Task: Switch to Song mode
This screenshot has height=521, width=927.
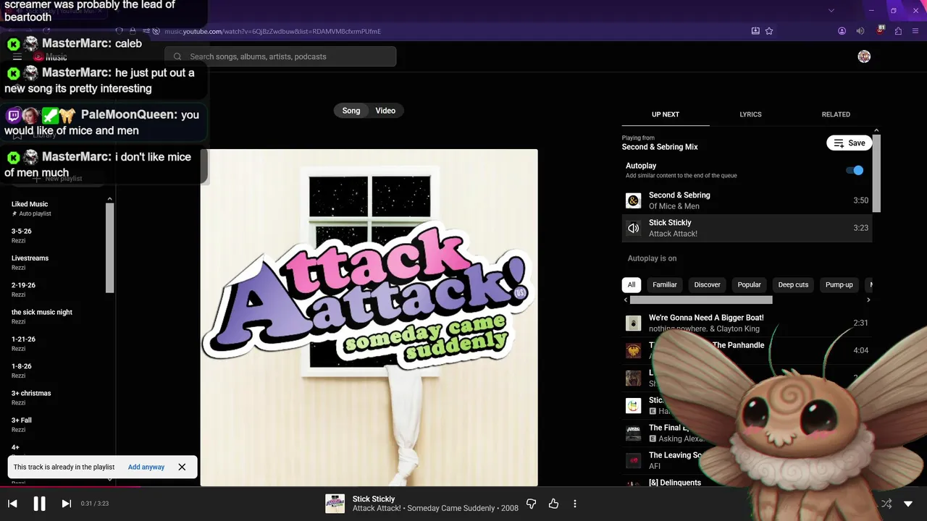Action: click(351, 111)
